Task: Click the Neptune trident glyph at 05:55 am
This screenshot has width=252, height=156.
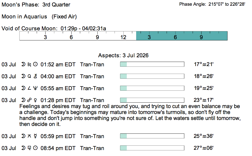Action: pos(35,88)
